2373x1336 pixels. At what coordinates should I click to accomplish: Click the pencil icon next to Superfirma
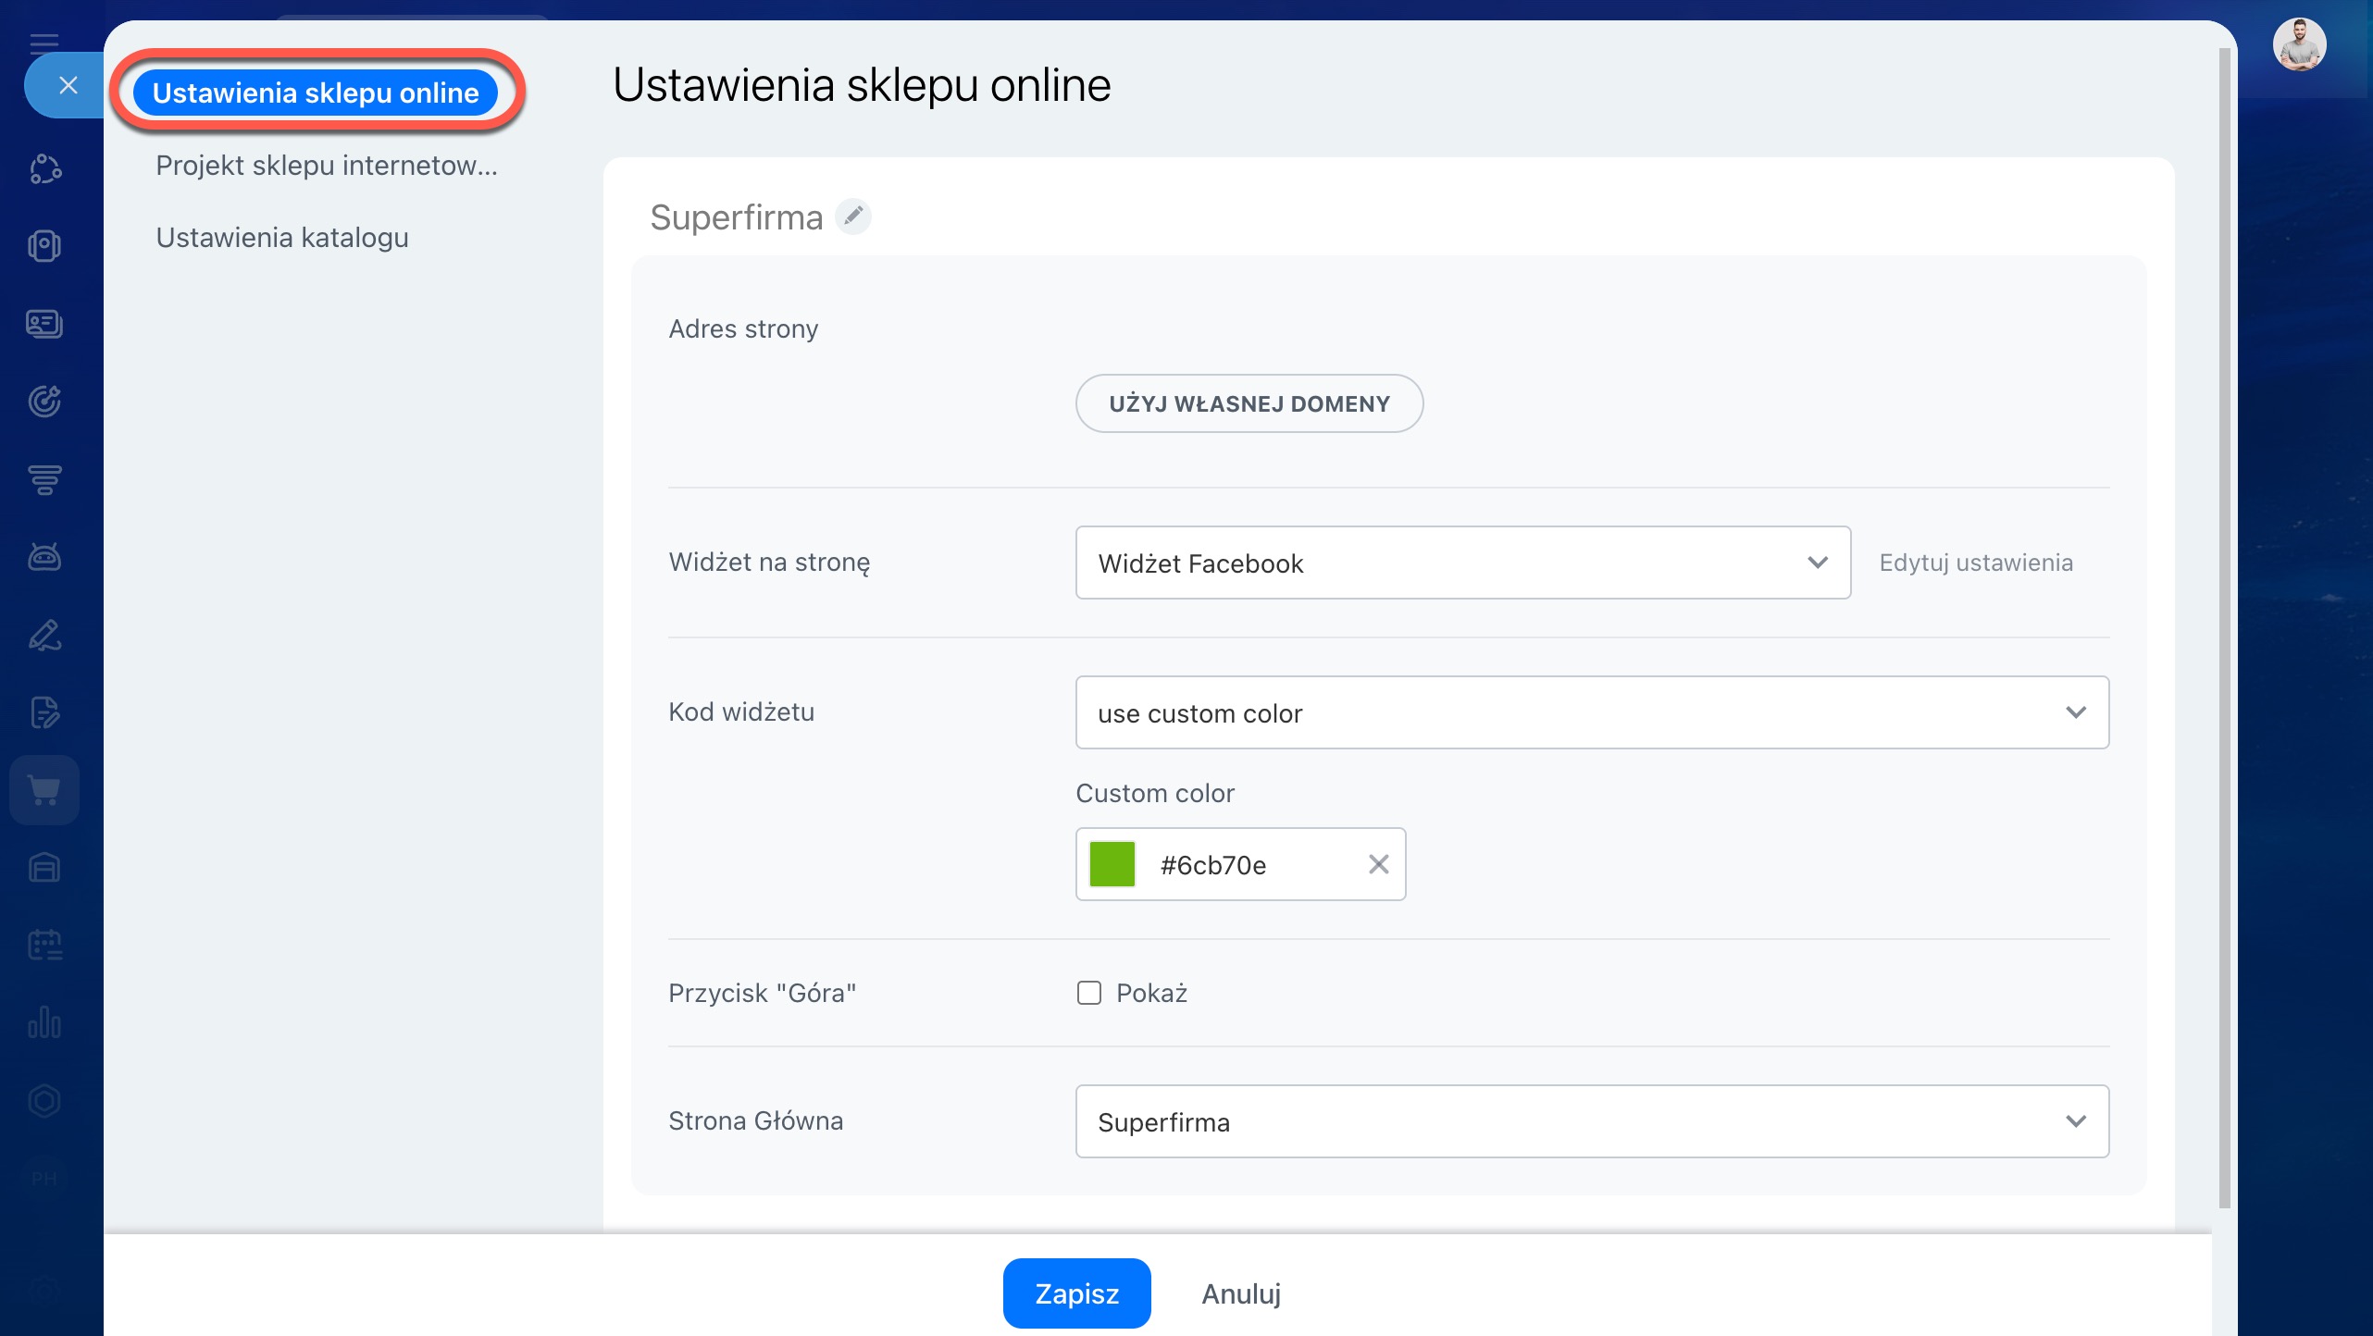[x=852, y=216]
